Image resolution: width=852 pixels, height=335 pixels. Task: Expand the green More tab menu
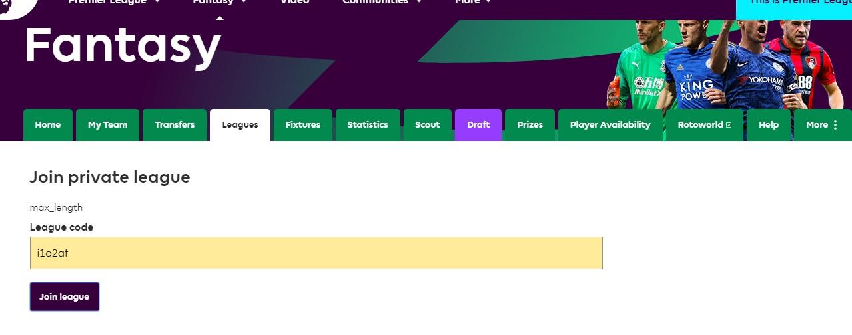tap(823, 125)
